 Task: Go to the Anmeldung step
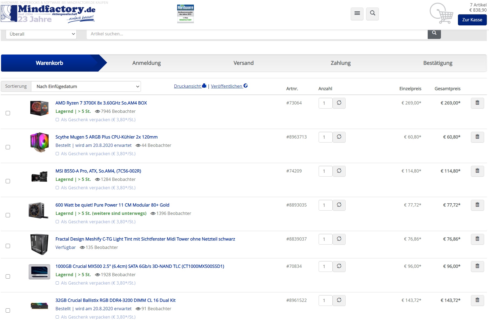click(x=147, y=63)
